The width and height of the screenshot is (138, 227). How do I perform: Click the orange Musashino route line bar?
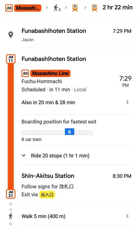click(10, 126)
